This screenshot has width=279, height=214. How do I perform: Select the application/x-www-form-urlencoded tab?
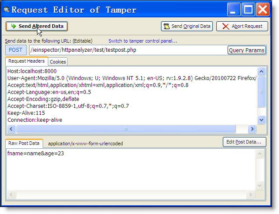(x=85, y=143)
